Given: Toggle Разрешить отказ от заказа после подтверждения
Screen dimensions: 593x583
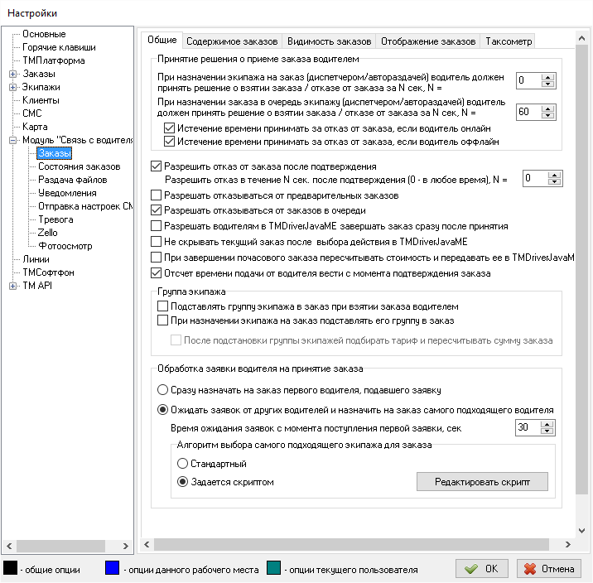Looking at the screenshot, I should [x=157, y=166].
